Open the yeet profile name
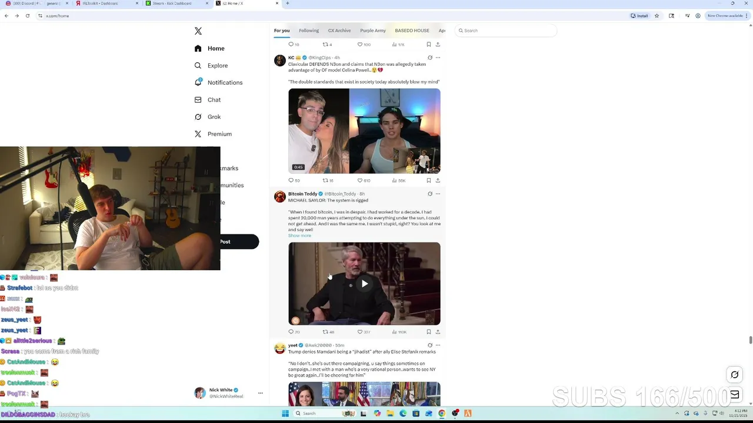 pos(292,345)
